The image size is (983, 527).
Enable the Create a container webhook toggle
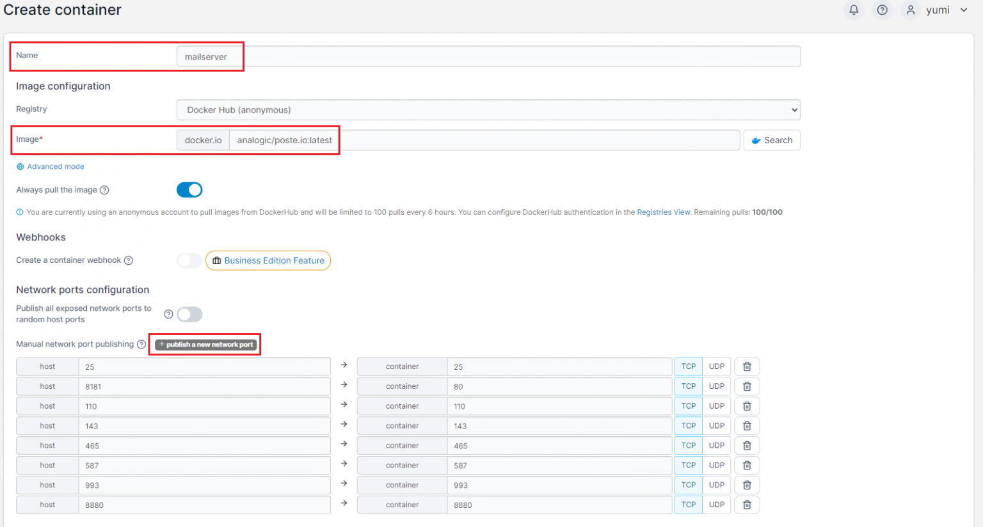coord(189,260)
